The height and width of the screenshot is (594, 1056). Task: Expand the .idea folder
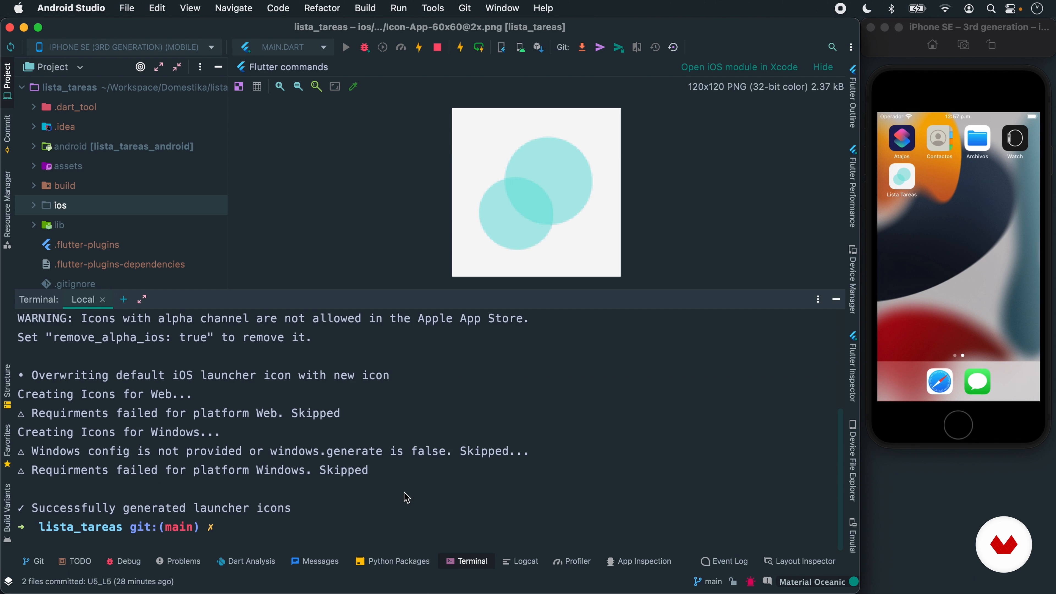[34, 127]
